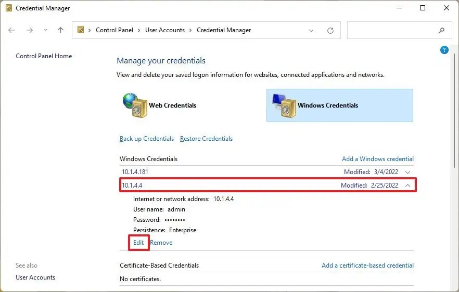Screen dimensions: 459x292
Task: Switch to Web Credentials
Action: pos(172,105)
